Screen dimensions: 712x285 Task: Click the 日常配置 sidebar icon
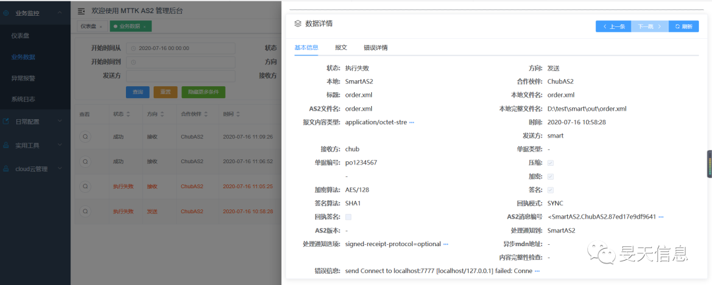[x=6, y=121]
